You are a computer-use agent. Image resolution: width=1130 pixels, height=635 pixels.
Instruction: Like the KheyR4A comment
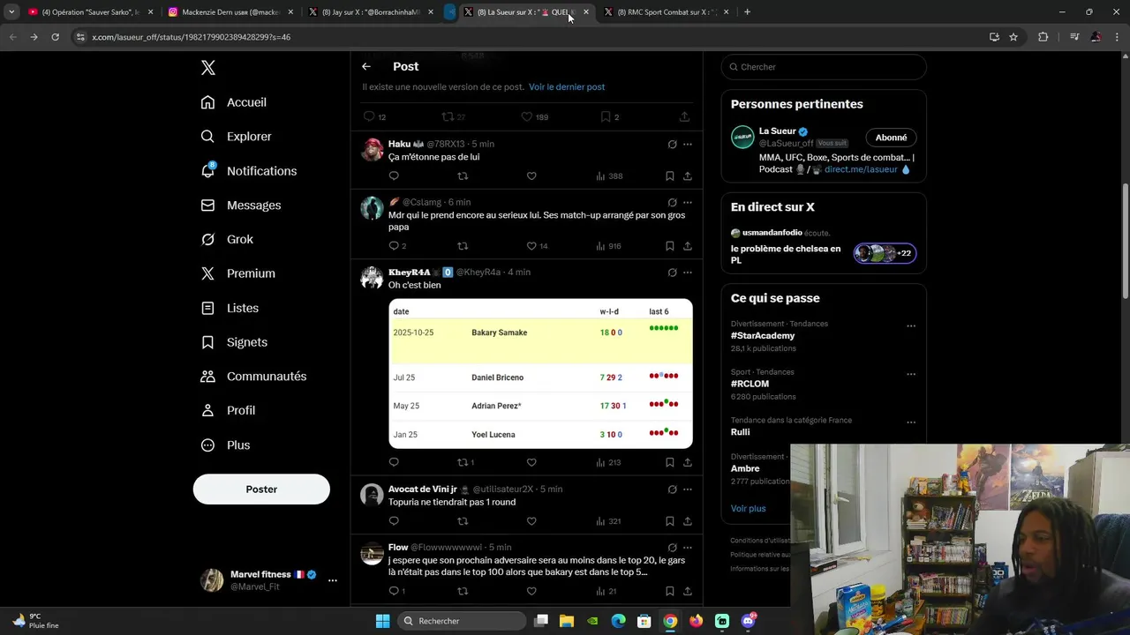point(531,462)
